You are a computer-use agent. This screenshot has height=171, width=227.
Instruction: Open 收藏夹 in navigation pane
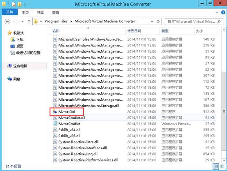tap(18, 33)
